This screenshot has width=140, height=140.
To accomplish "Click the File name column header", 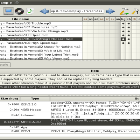I will coord(41,19).
